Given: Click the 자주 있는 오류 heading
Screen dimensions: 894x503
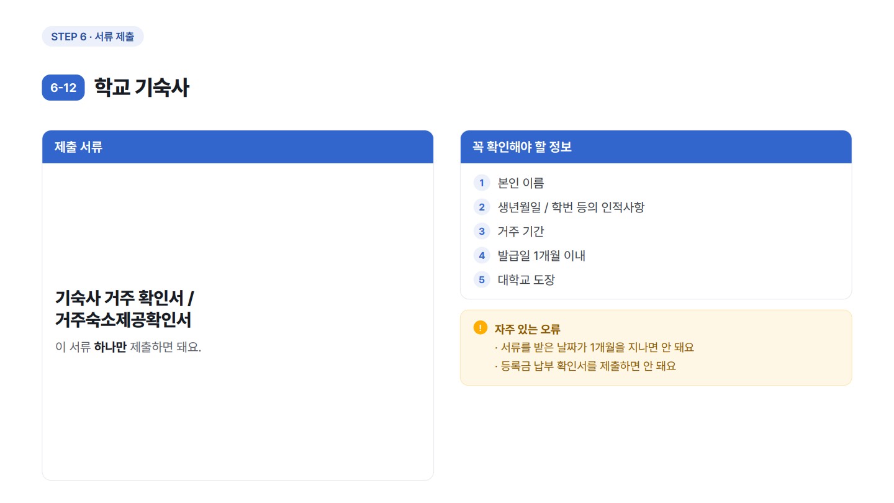Looking at the screenshot, I should click(528, 329).
